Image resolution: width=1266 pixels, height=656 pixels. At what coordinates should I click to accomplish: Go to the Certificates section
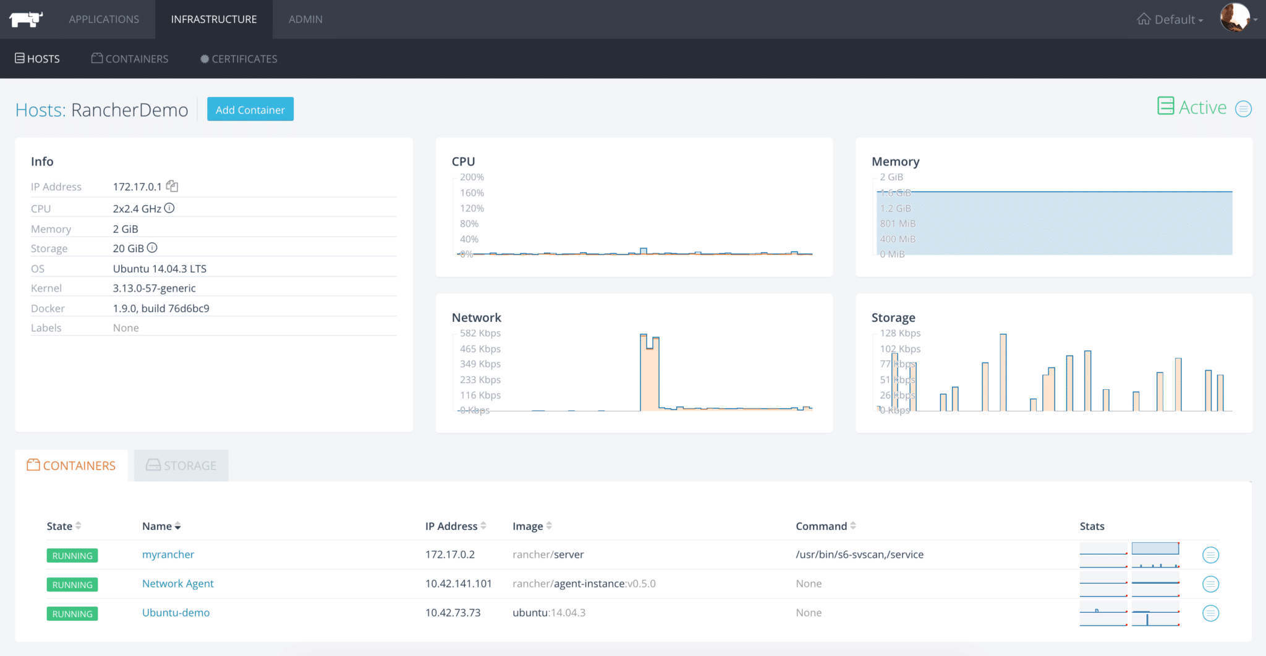pyautogui.click(x=239, y=59)
